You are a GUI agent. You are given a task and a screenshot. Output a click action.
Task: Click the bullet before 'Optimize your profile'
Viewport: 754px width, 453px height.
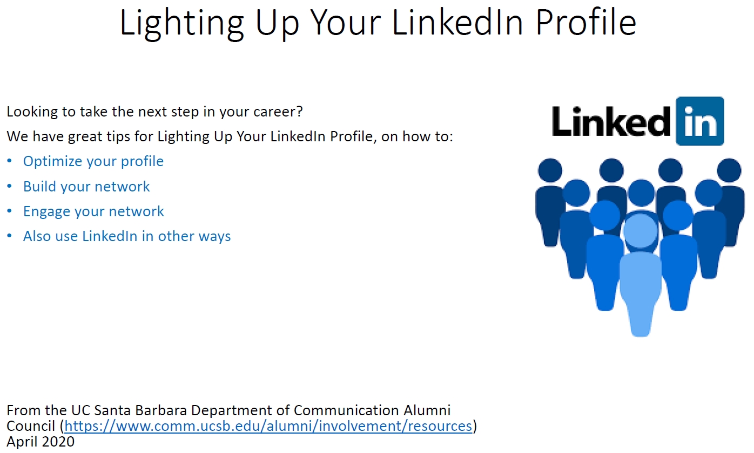pos(9,161)
